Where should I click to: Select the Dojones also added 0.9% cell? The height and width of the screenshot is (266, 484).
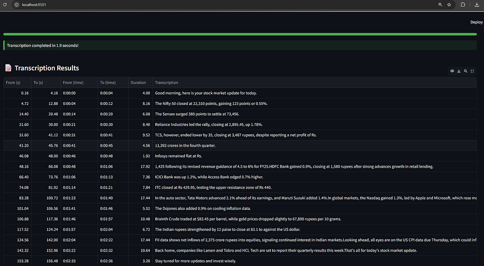[x=314, y=208]
